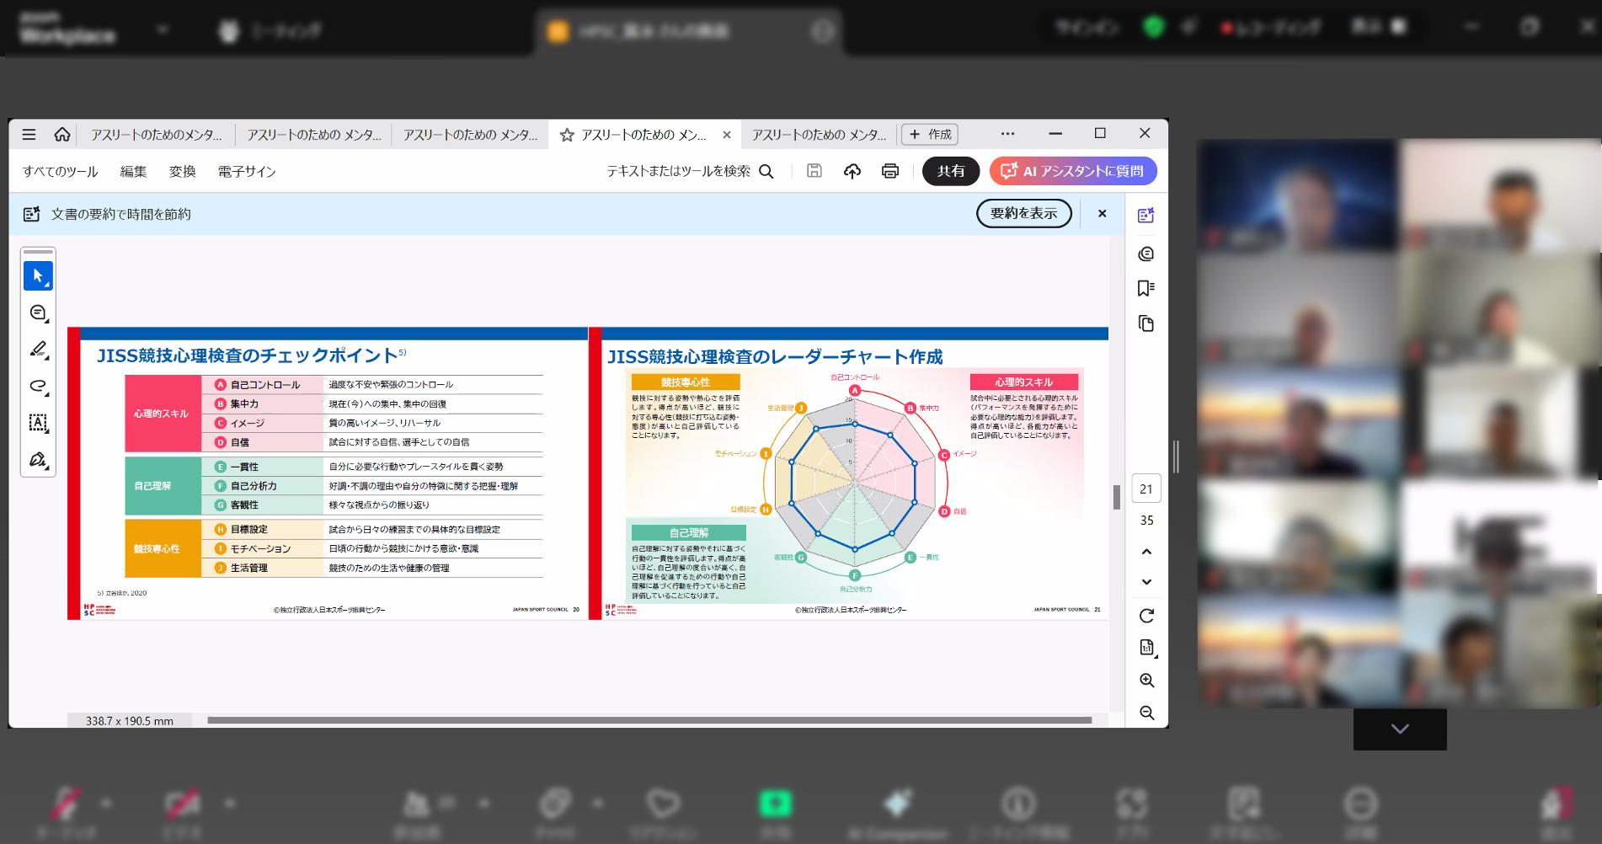Click the search magnifier icon
The width and height of the screenshot is (1602, 844).
[x=766, y=171]
